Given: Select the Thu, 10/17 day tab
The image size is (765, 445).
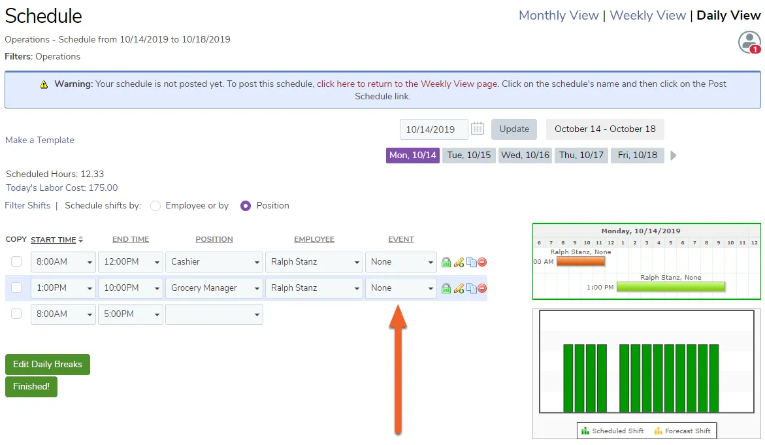Looking at the screenshot, I should click(x=581, y=155).
